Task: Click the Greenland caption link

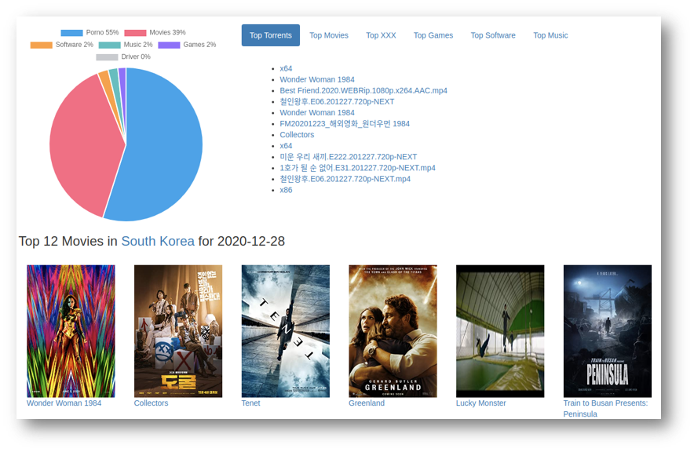Action: point(367,403)
